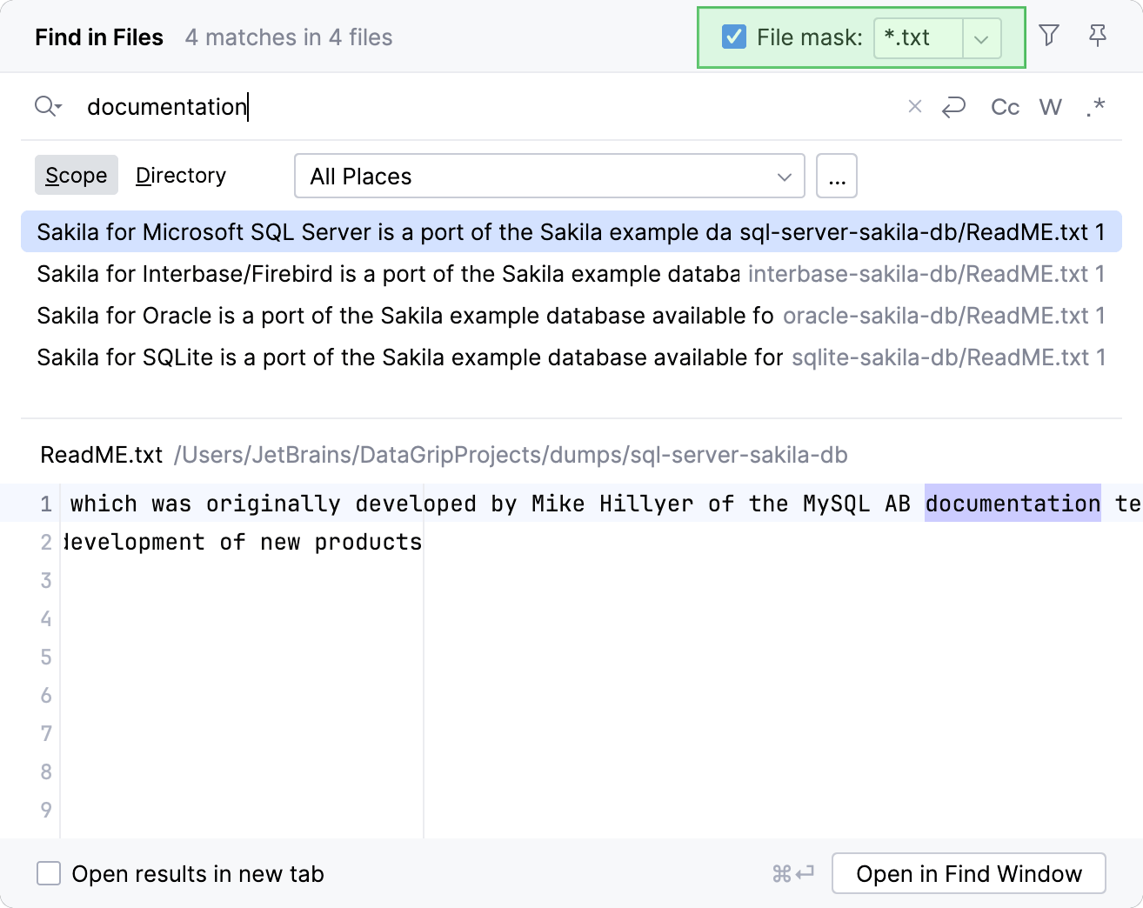Pin the Find in Files window

[1097, 37]
